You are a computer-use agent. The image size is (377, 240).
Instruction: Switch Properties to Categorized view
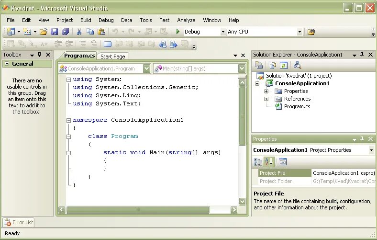[x=258, y=162]
